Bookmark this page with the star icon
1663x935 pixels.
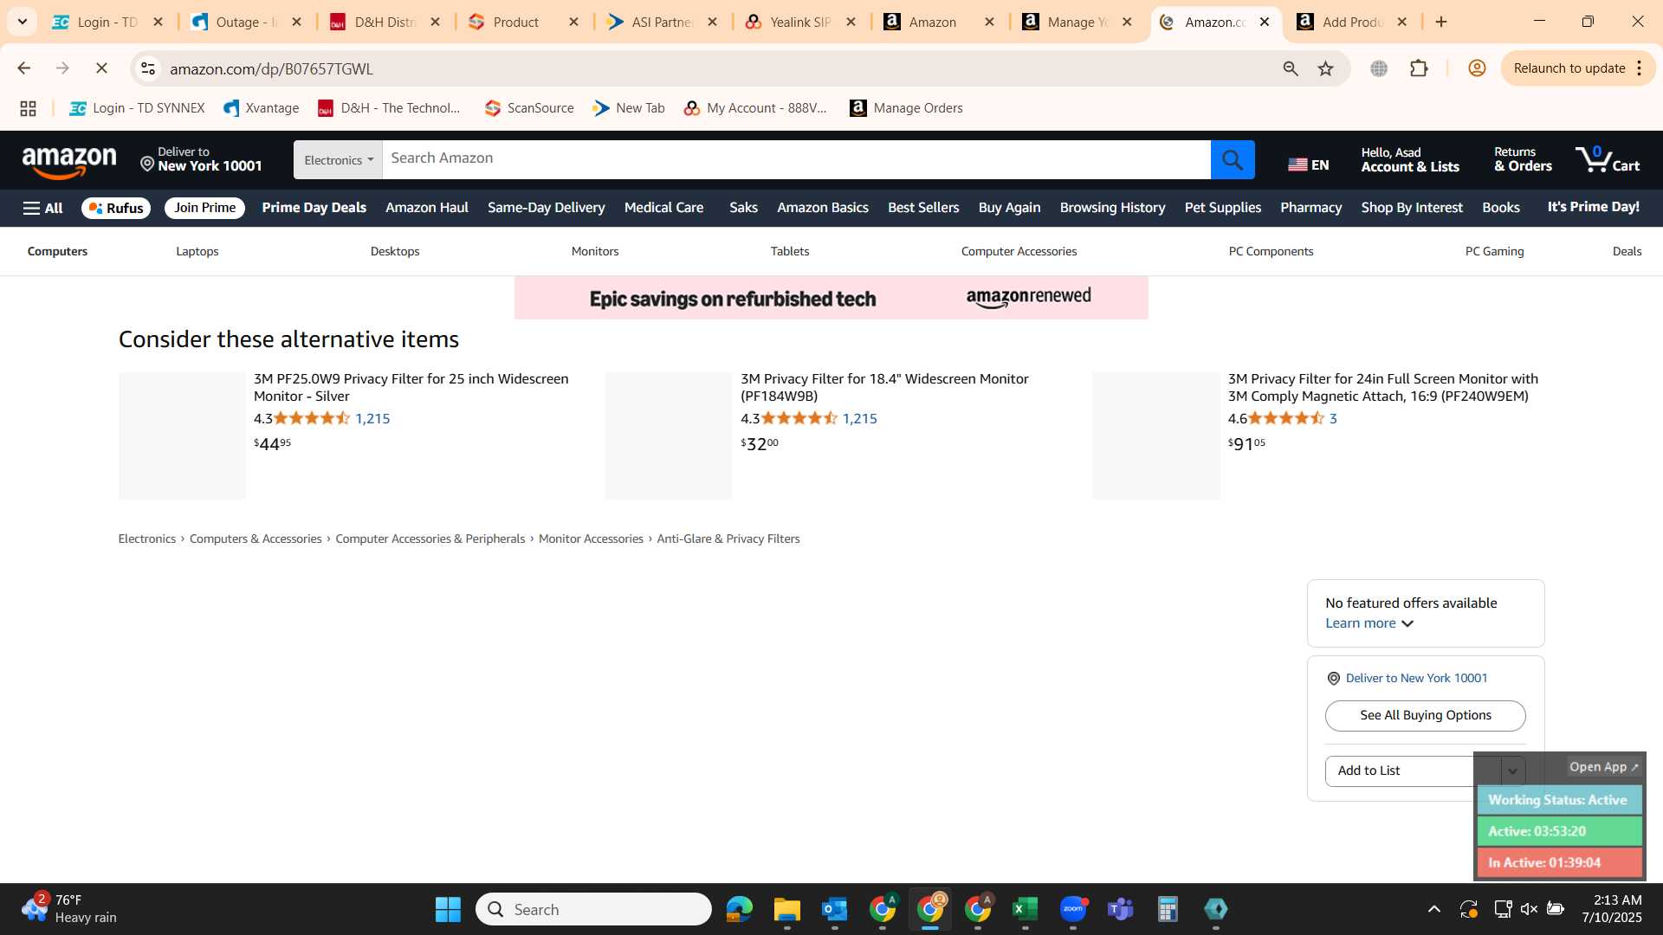[x=1325, y=68]
